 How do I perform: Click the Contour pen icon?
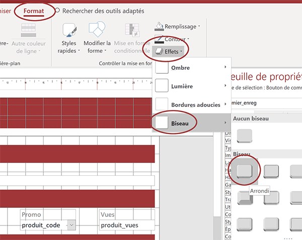159,39
